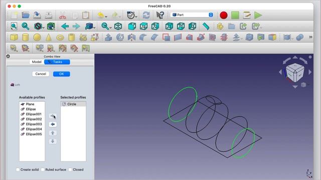Click the move profile down arrow button
This screenshot has width=321, height=180.
click(x=53, y=141)
